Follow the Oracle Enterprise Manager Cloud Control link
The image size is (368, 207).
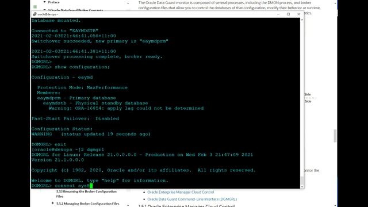[181, 192]
